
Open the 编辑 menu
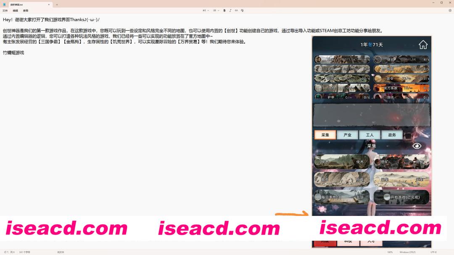tap(15, 11)
